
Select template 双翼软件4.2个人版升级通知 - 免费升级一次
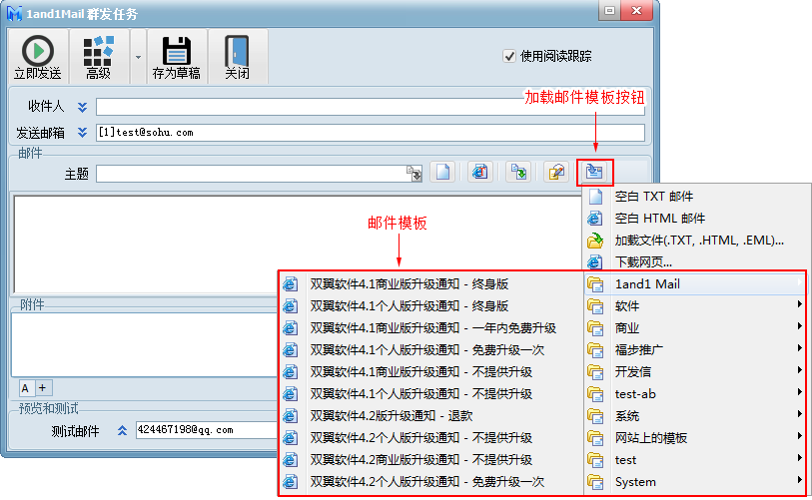tap(431, 482)
